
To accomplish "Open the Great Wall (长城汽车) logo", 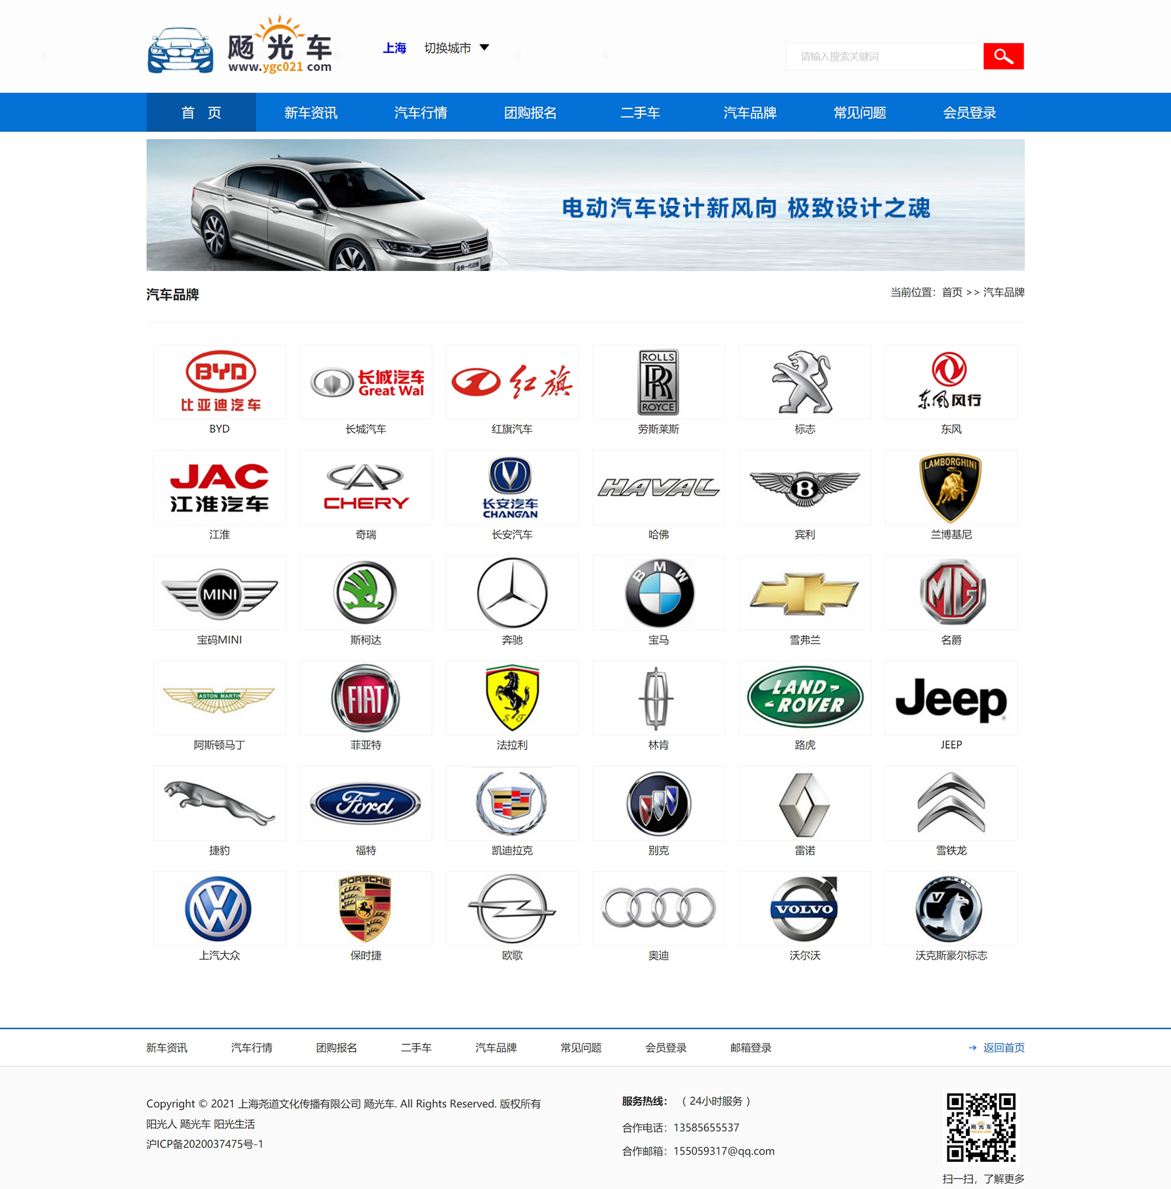I will (365, 382).
